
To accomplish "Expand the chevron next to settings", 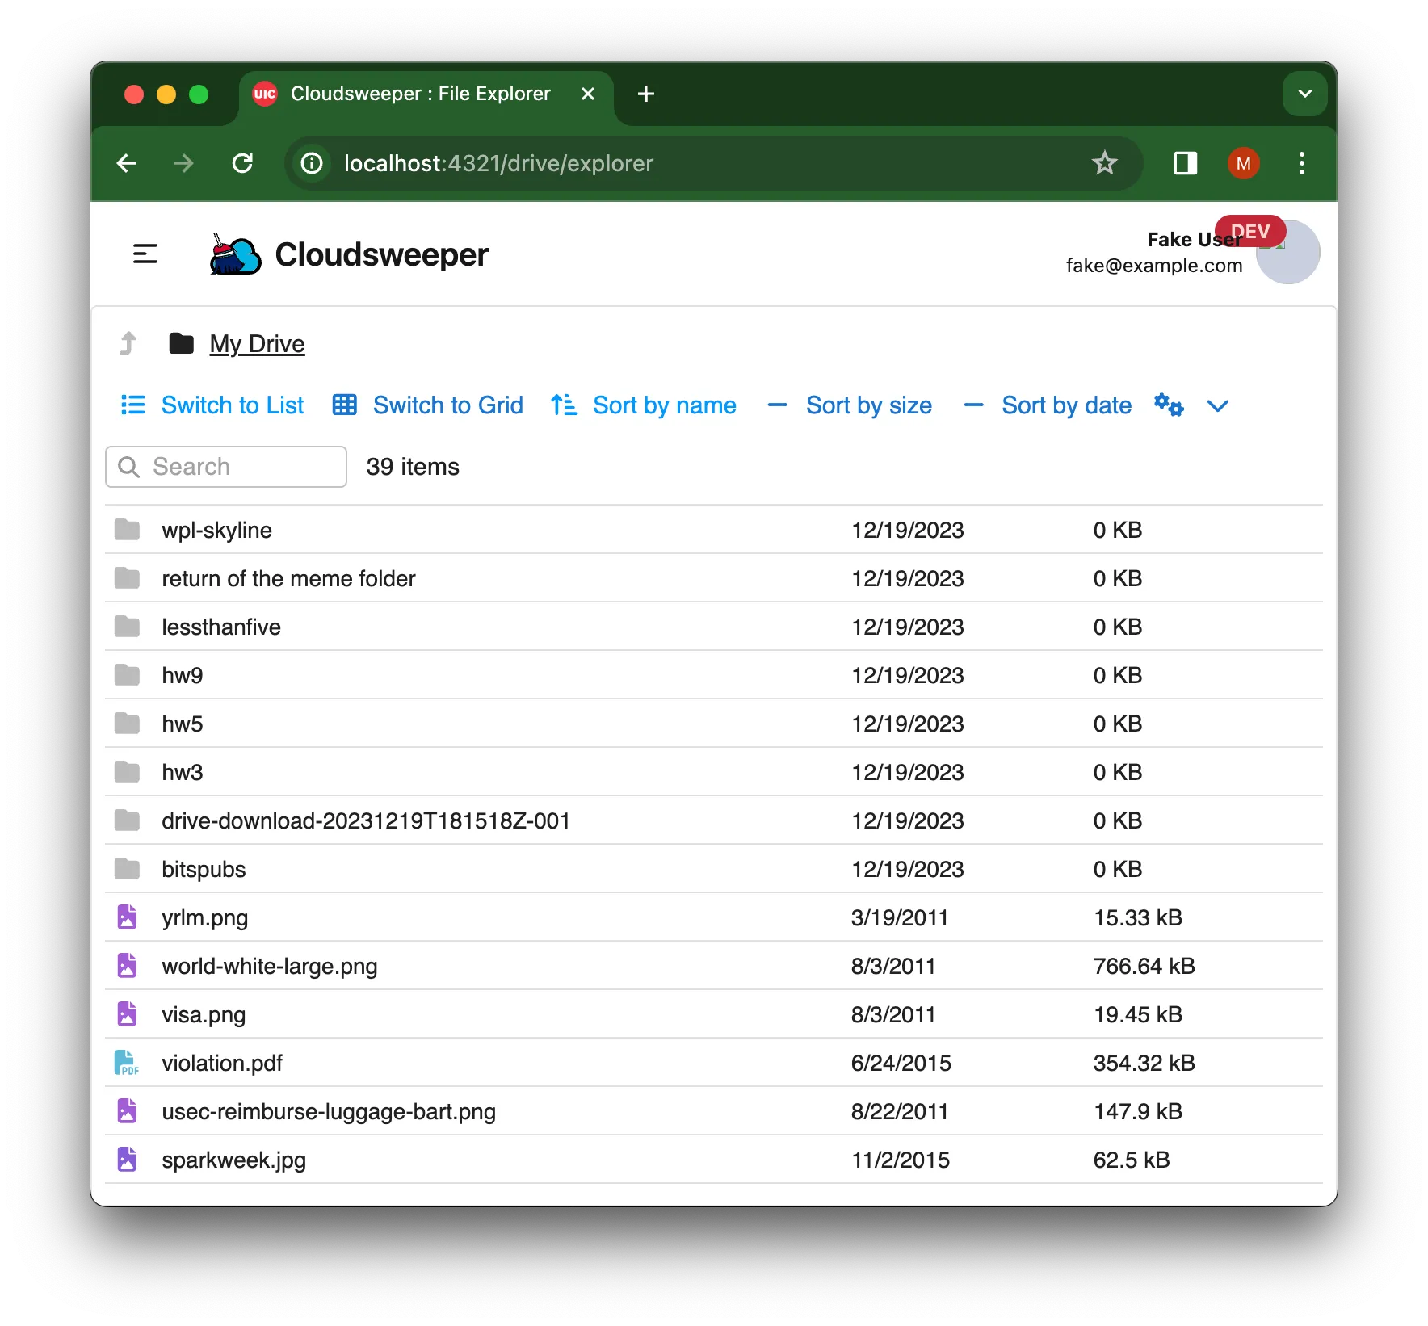I will (x=1217, y=405).
